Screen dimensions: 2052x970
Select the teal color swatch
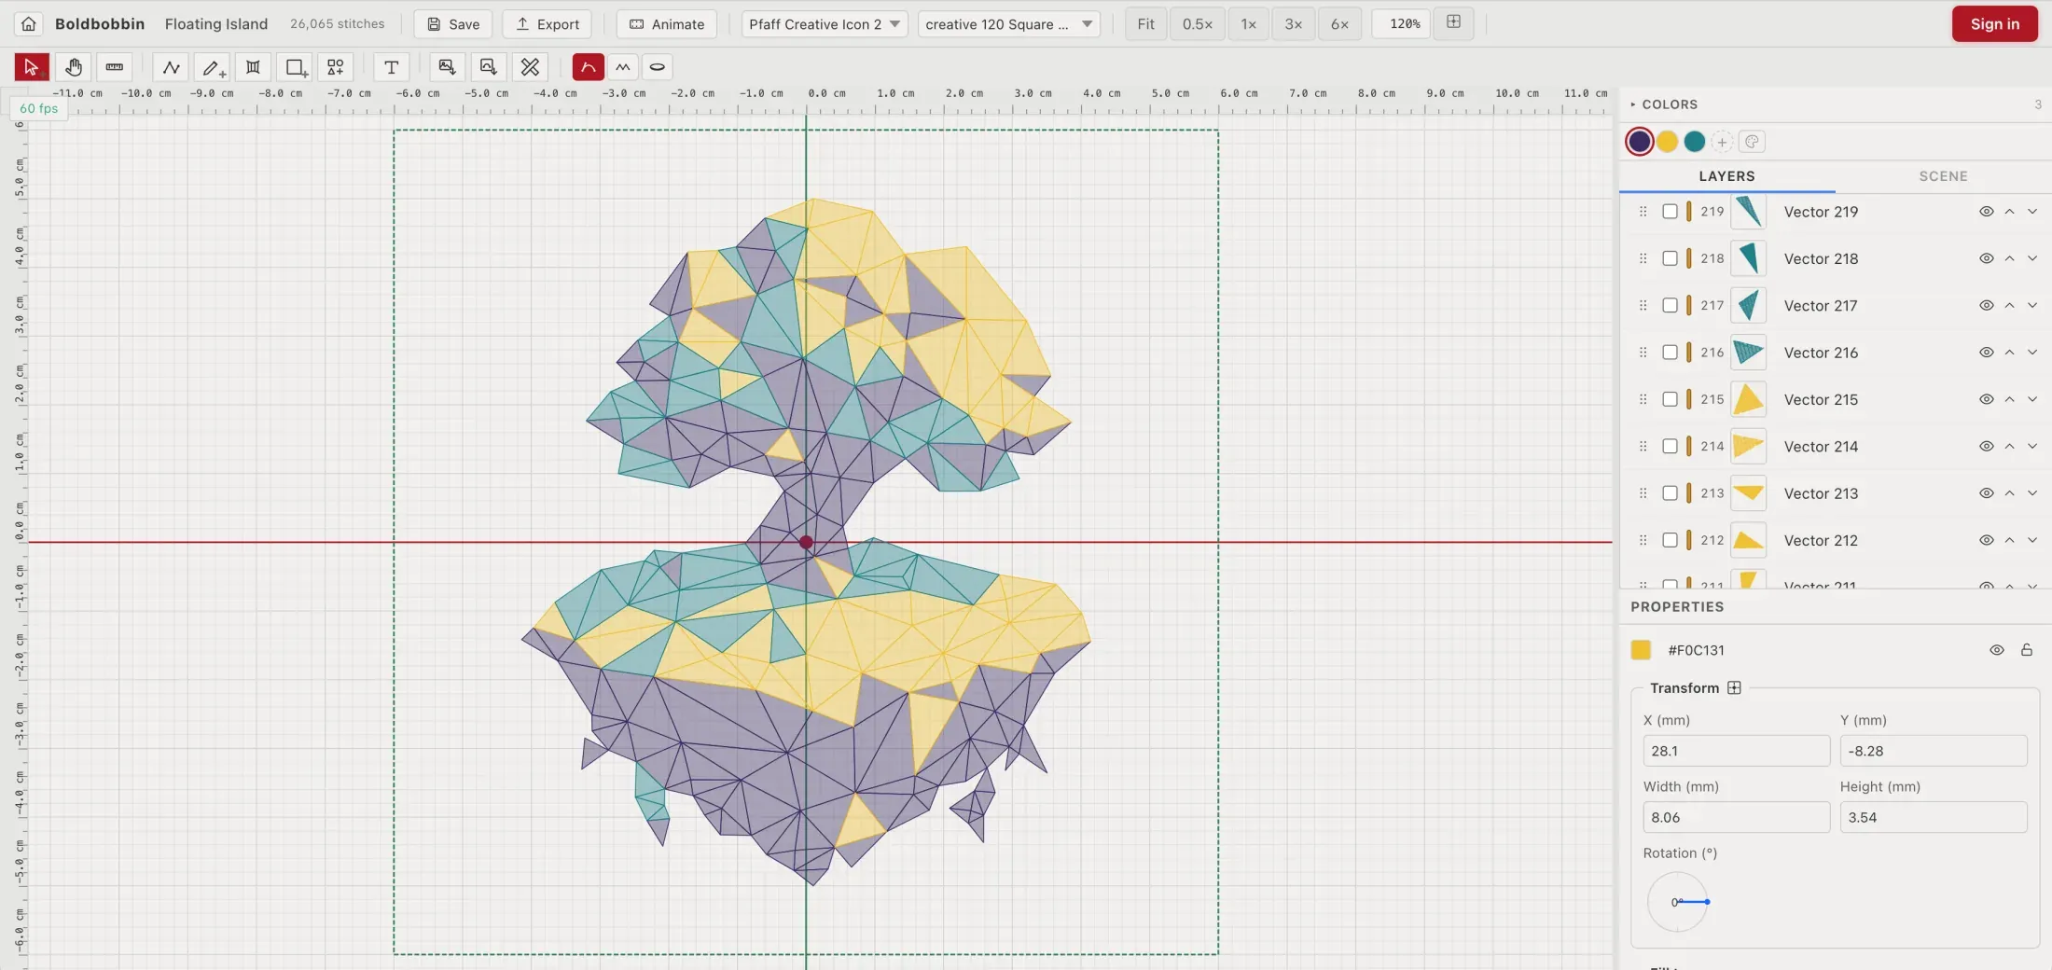(x=1695, y=142)
